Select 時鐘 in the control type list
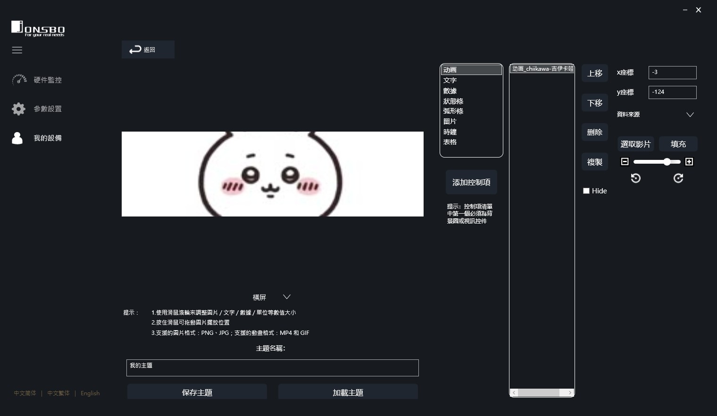Viewport: 717px width, 416px height. [x=450, y=132]
